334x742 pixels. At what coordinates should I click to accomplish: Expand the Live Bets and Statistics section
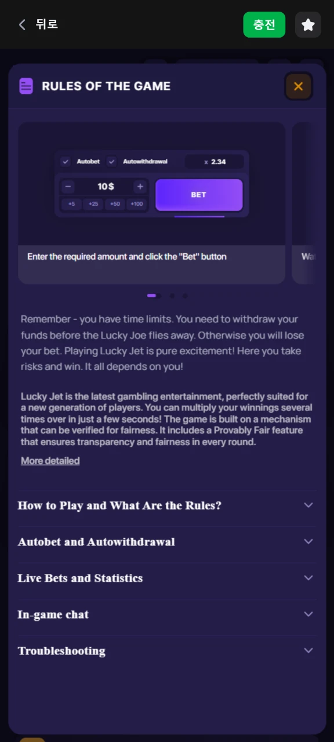point(167,578)
